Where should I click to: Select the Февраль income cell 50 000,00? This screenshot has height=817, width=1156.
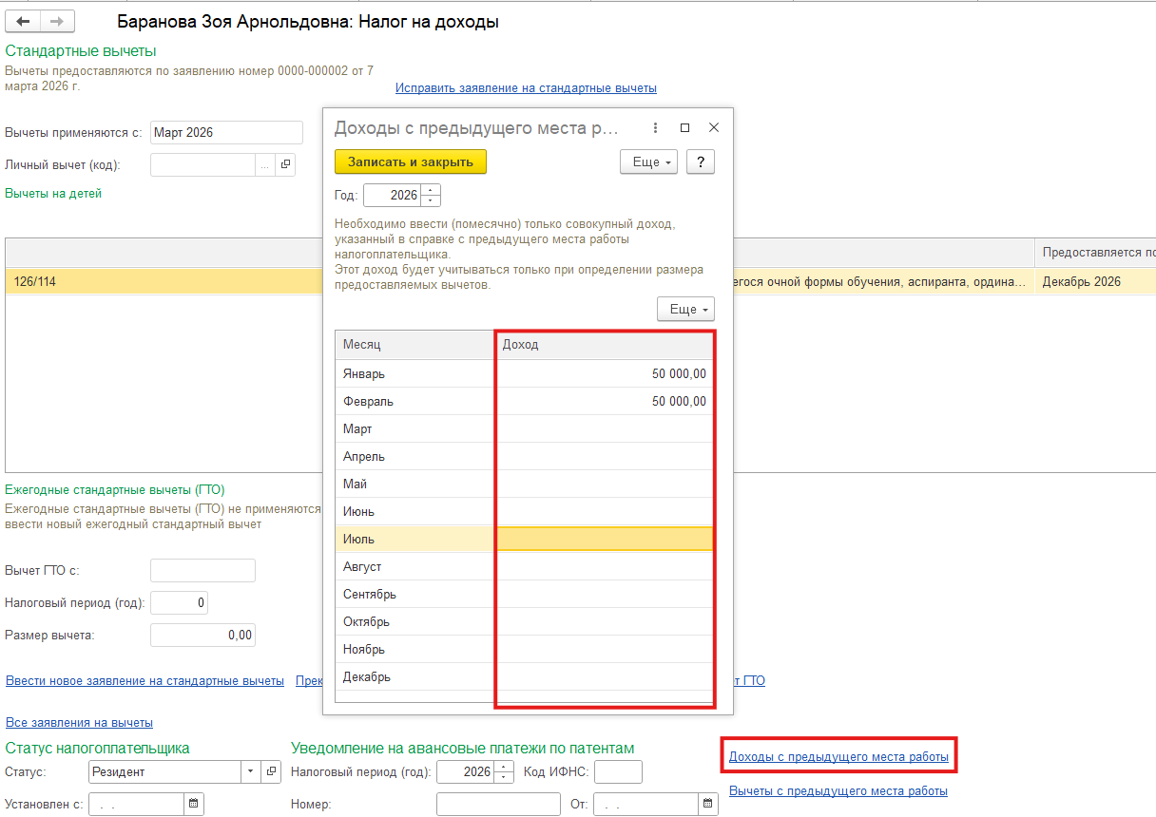pos(605,401)
